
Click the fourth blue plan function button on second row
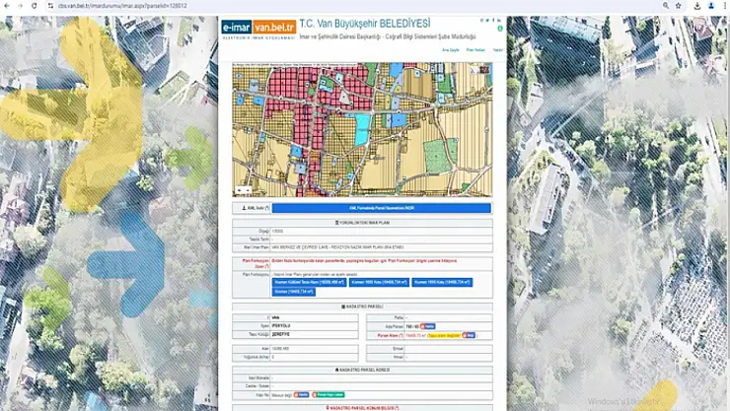click(x=294, y=292)
